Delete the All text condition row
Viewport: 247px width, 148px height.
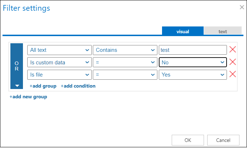232,50
